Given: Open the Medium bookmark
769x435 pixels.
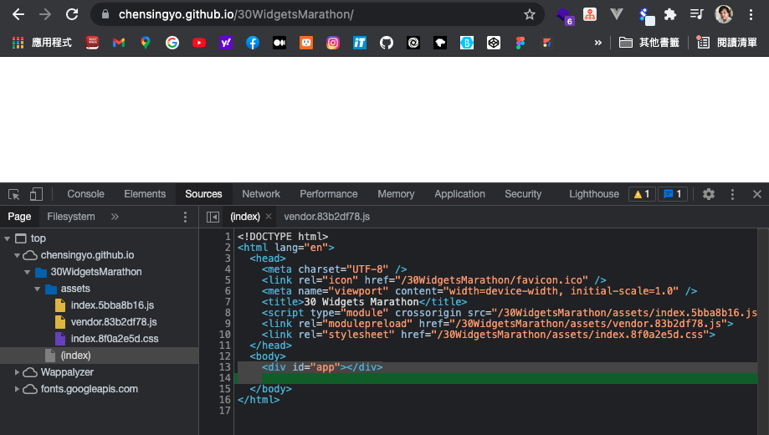Looking at the screenshot, I should tap(279, 43).
